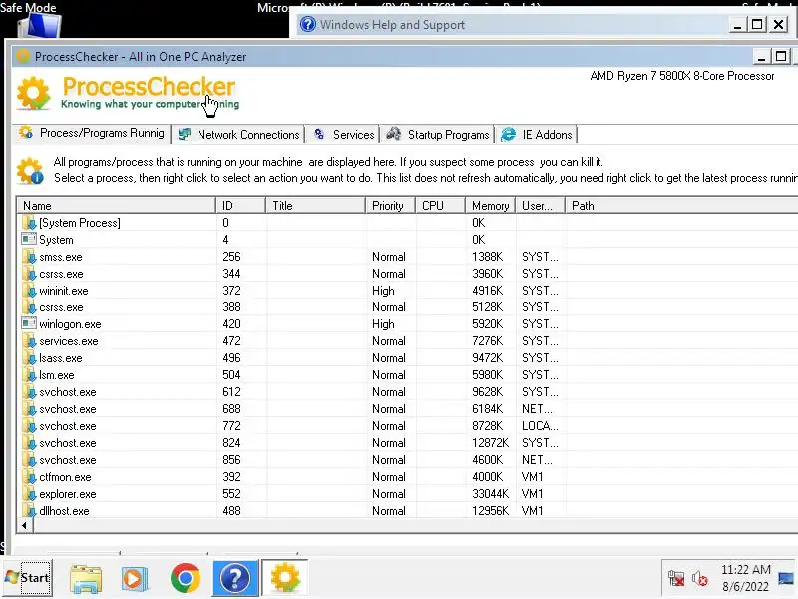798x599 pixels.
Task: Switch to Process/Programs Runnig tab
Action: [x=92, y=134]
